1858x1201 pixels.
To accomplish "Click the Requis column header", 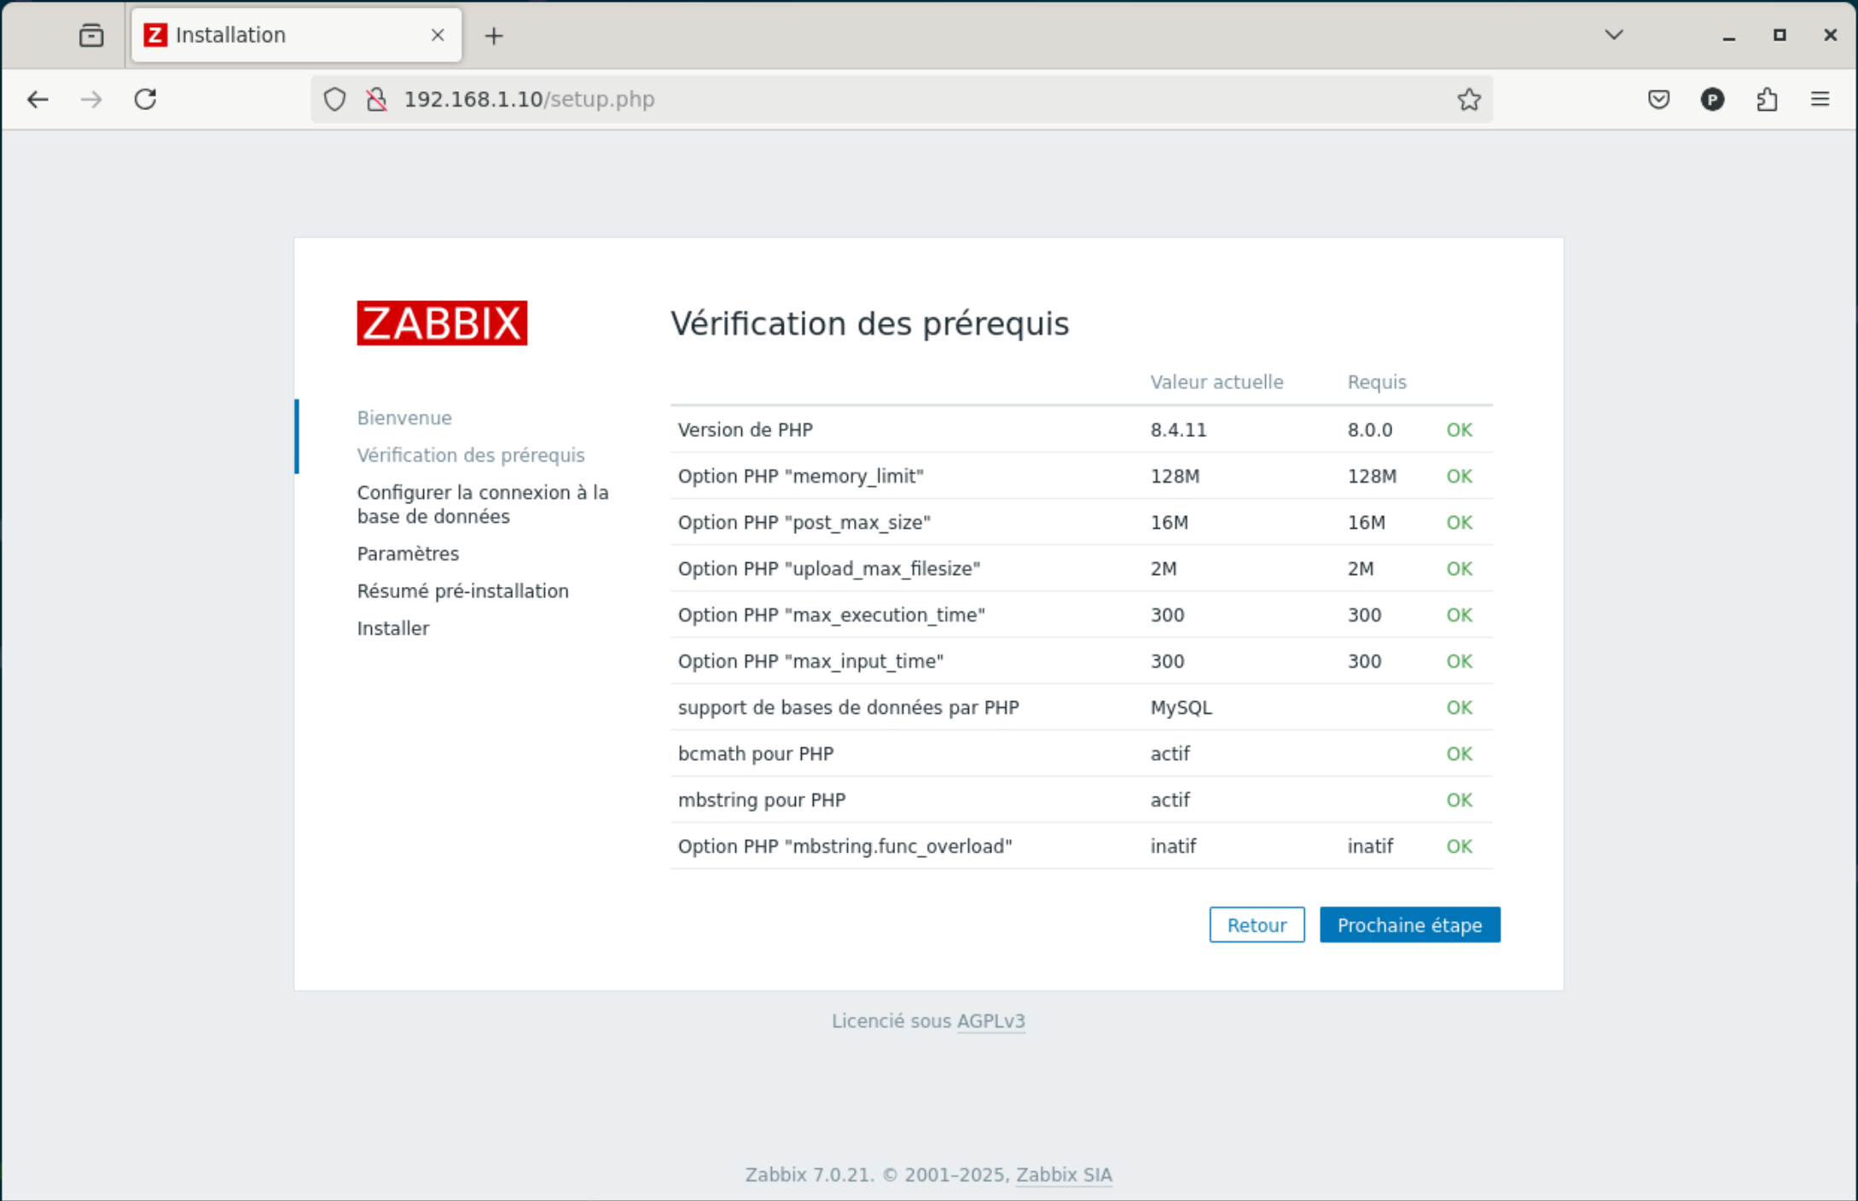I will click(1377, 382).
